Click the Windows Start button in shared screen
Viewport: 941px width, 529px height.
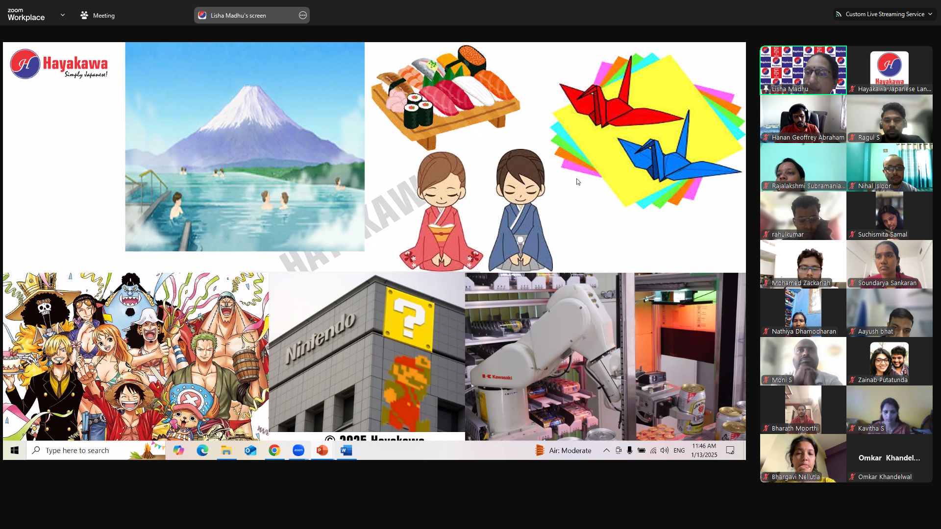pos(15,450)
